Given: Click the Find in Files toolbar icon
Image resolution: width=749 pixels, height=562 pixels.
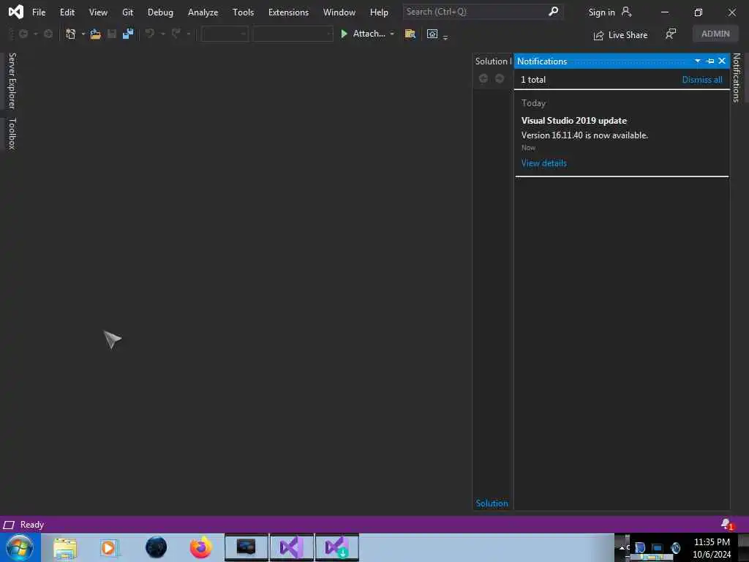Looking at the screenshot, I should pos(410,34).
